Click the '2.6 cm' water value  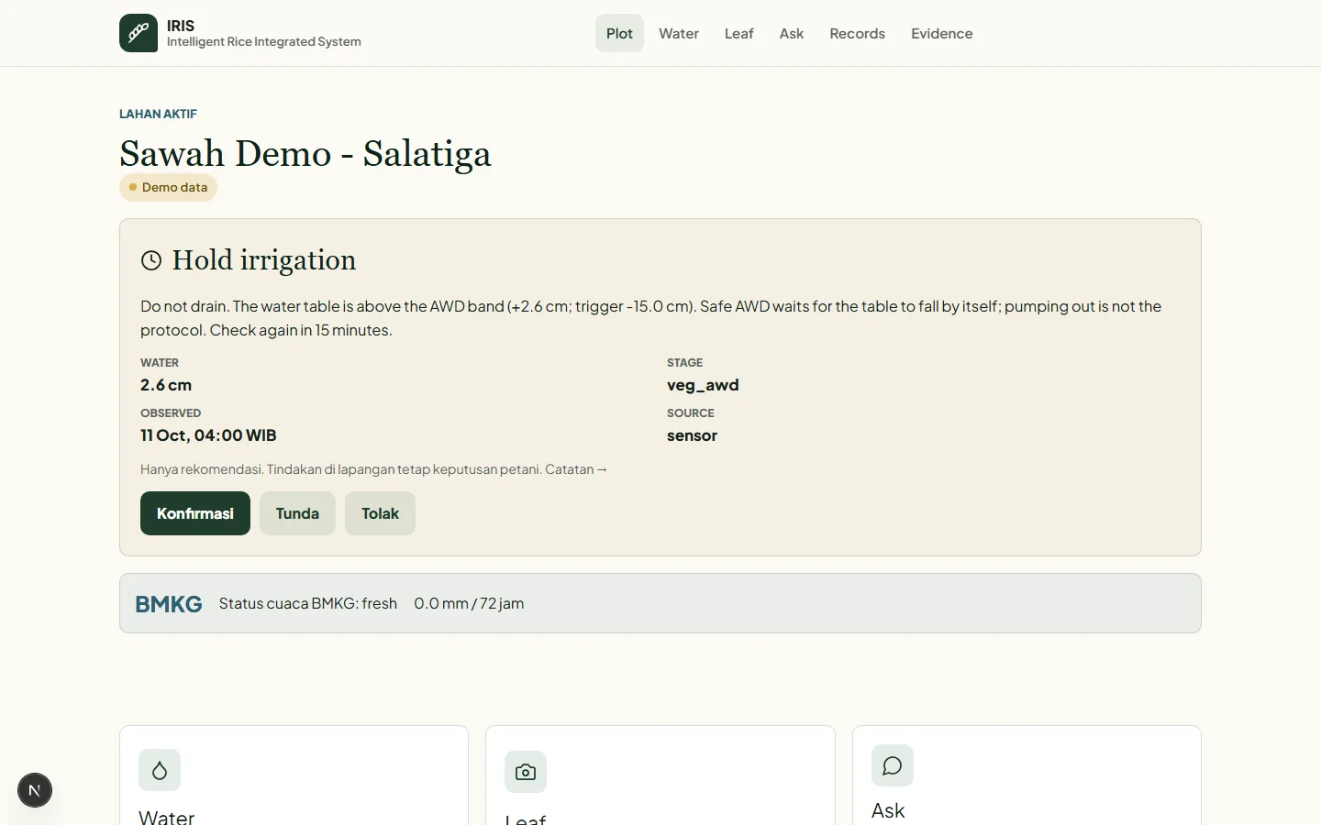166,385
